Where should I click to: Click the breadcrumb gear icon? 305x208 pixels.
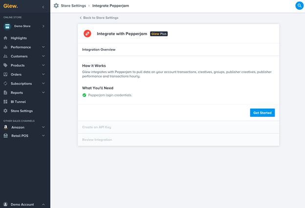pyautogui.click(x=56, y=6)
